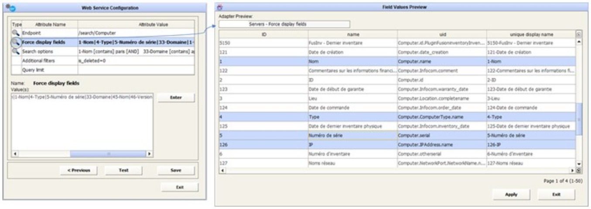591x209 pixels.
Task: Click the Computer.serial uid cell
Action: 441,135
